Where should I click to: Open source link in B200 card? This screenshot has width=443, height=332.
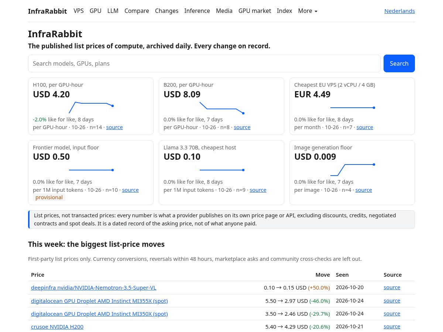242,127
